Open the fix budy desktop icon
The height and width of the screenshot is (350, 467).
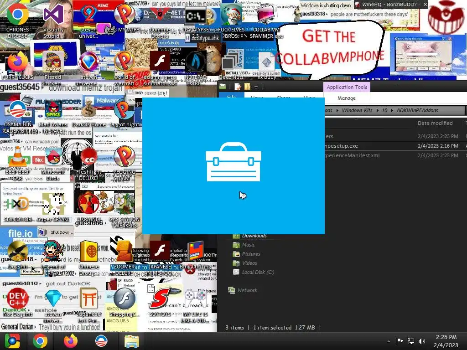click(x=266, y=67)
